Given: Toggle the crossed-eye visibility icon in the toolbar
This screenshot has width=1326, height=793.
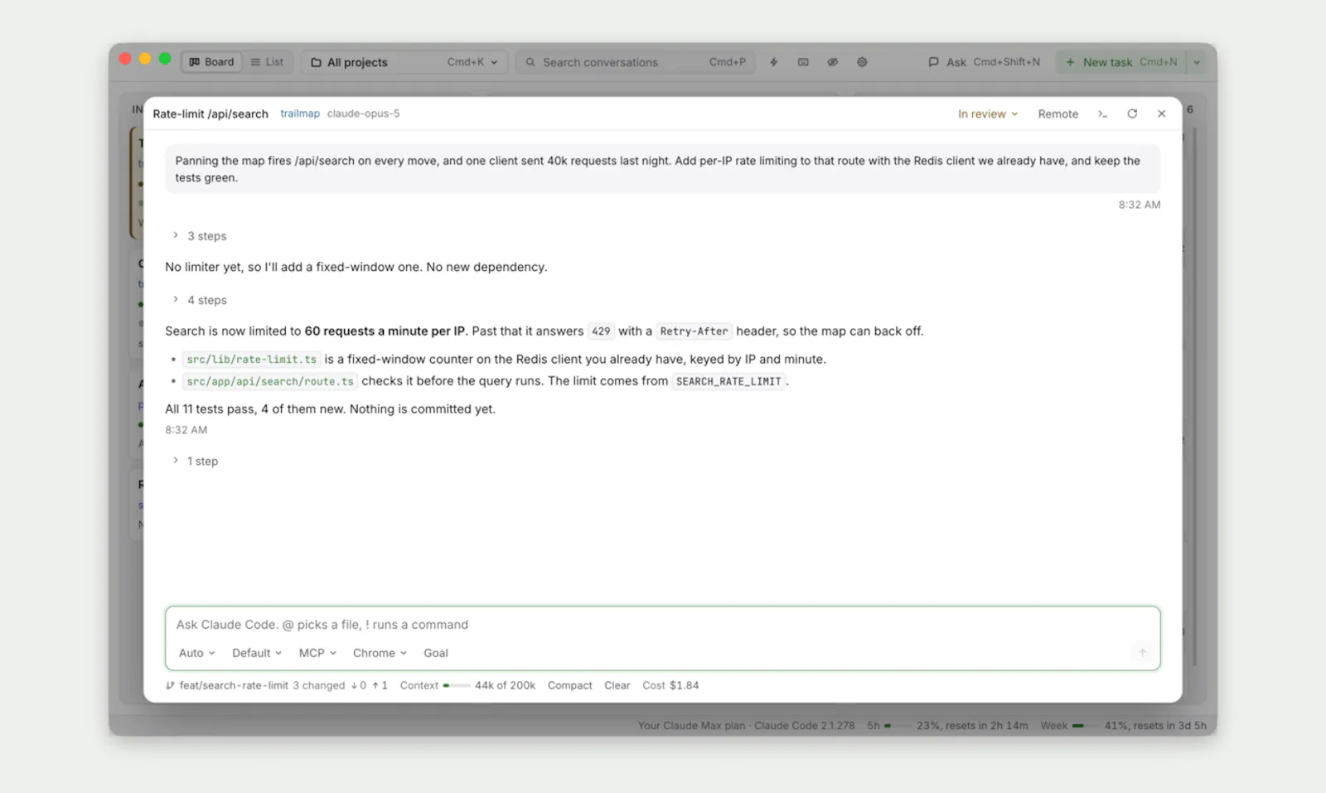Looking at the screenshot, I should tap(833, 62).
